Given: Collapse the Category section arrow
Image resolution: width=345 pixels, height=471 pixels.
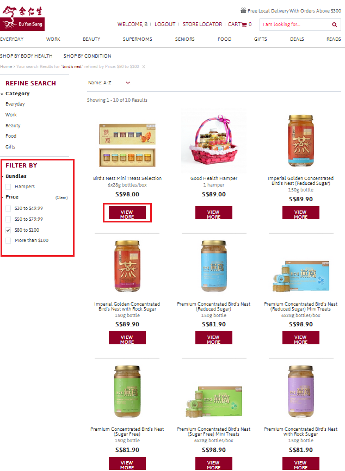Looking at the screenshot, I should tap(2, 94).
